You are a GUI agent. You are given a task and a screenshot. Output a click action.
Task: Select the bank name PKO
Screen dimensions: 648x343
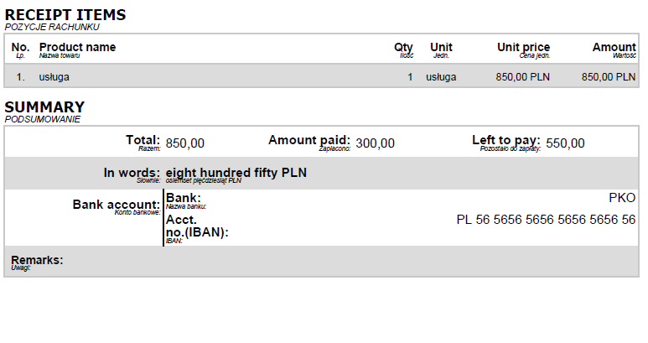622,198
